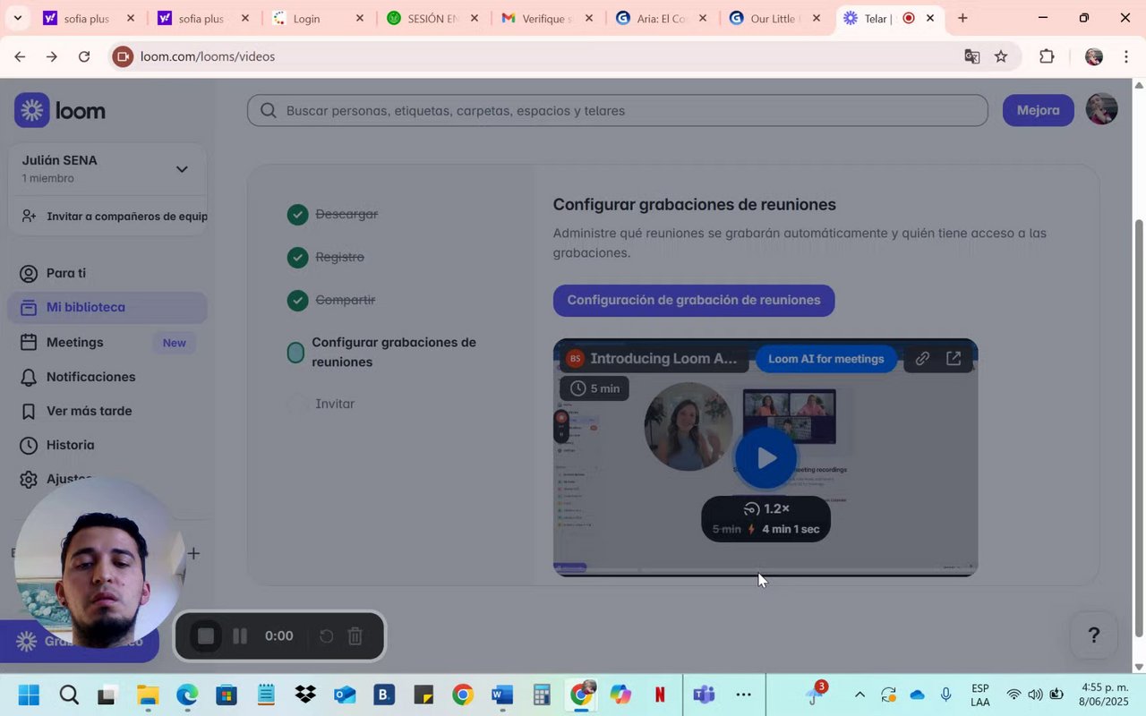Click the webcam bubble preview
1146x716 pixels.
tap(100, 564)
